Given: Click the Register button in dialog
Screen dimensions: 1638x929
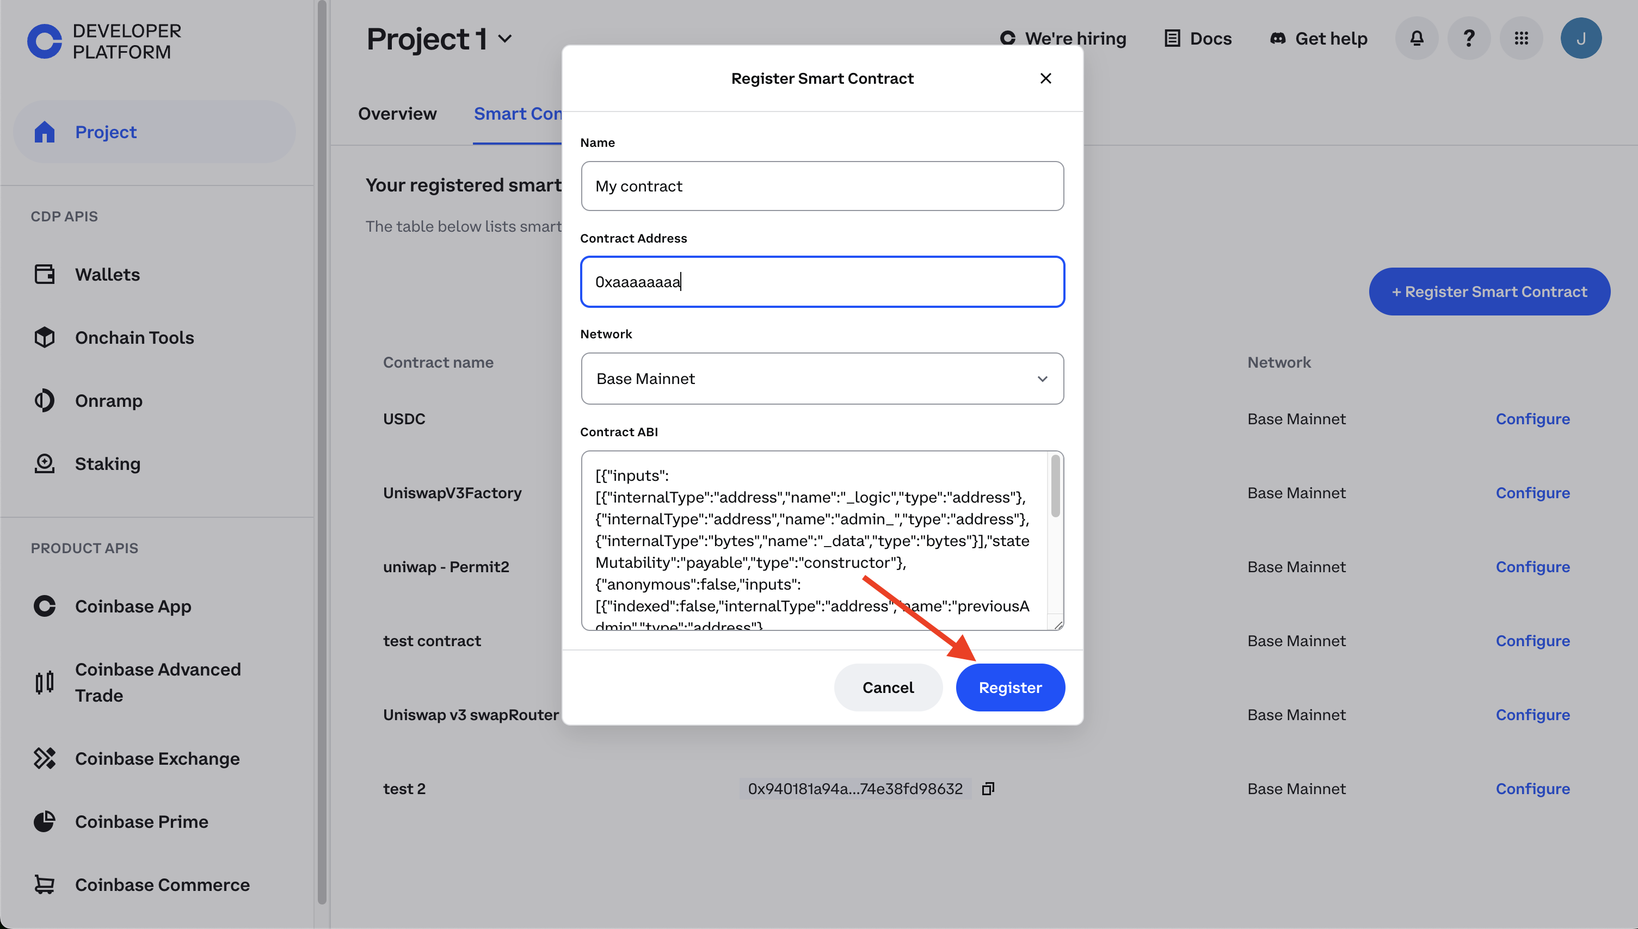Looking at the screenshot, I should (x=1010, y=688).
